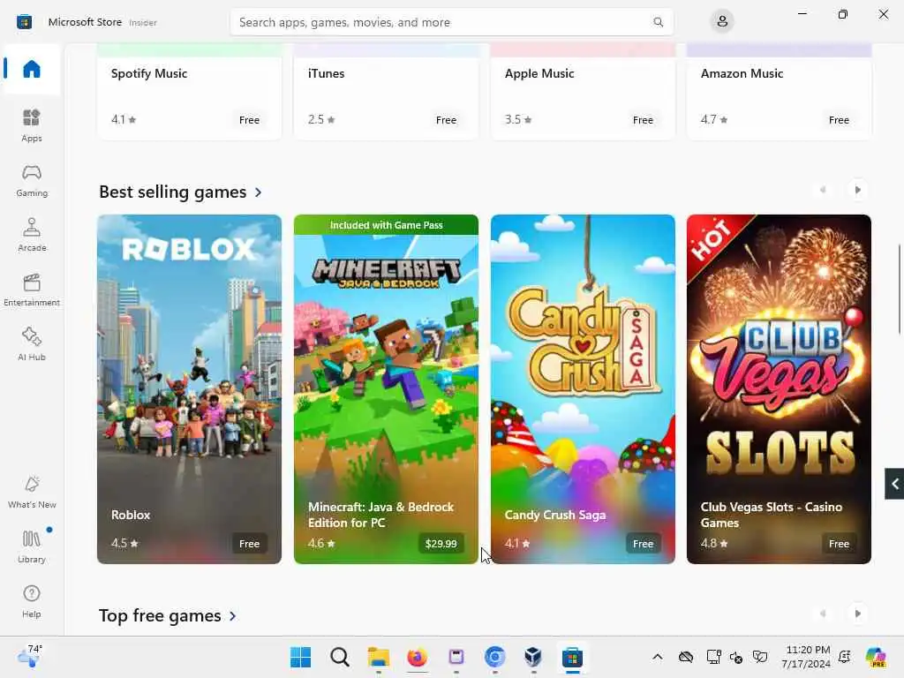Click the cloud sync off tray icon
Image resolution: width=904 pixels, height=678 pixels.
click(x=685, y=657)
